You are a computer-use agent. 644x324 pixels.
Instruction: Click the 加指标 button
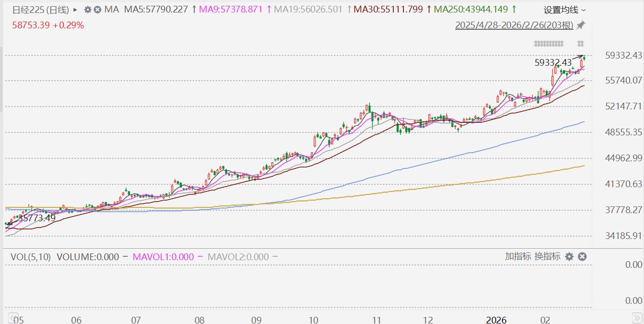click(x=518, y=256)
